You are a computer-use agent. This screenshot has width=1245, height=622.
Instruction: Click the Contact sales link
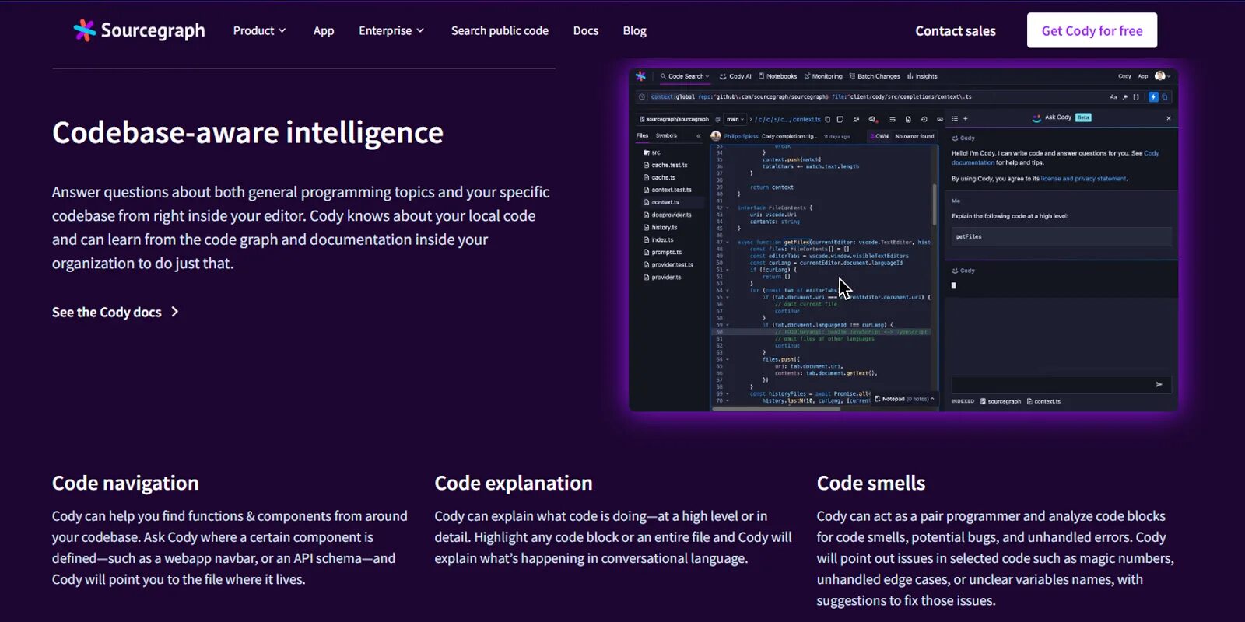(x=956, y=31)
